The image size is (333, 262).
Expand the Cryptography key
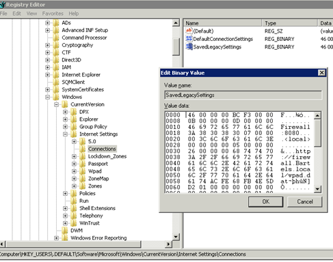click(47, 45)
